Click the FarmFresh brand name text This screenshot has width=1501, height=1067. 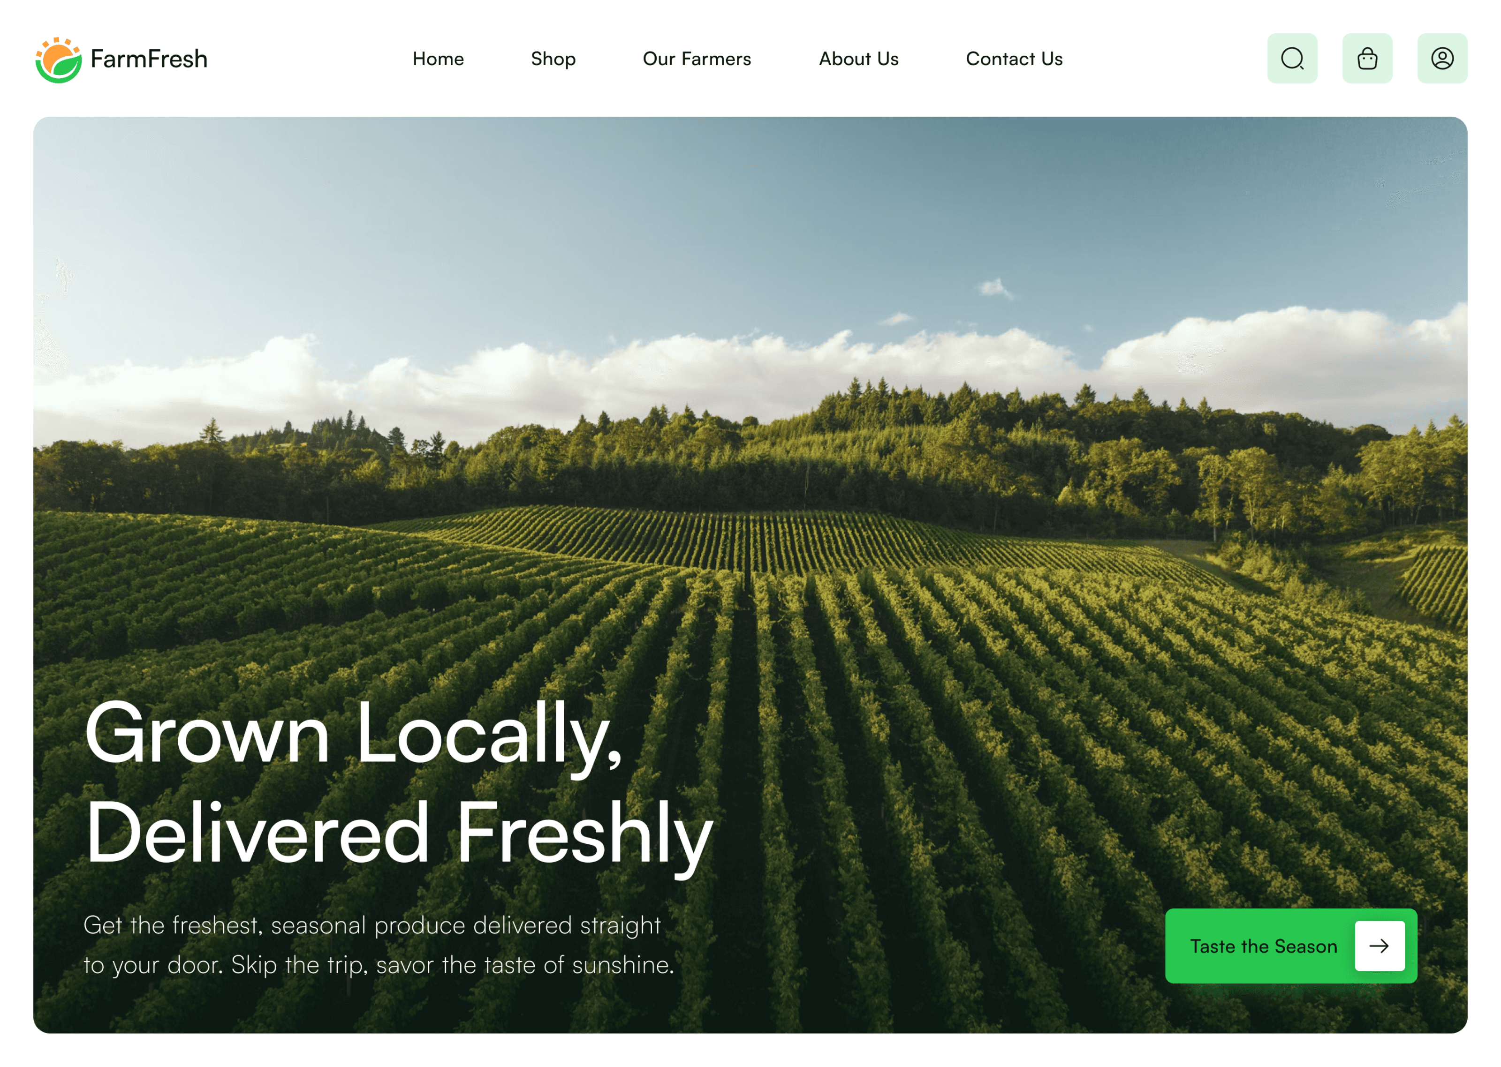149,59
